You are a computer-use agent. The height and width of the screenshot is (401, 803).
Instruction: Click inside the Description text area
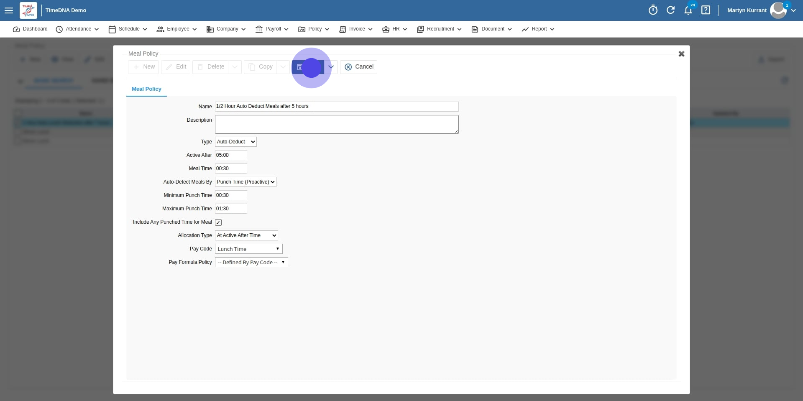(336, 124)
